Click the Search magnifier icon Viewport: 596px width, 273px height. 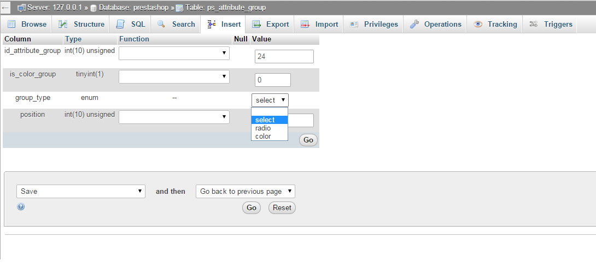[161, 24]
